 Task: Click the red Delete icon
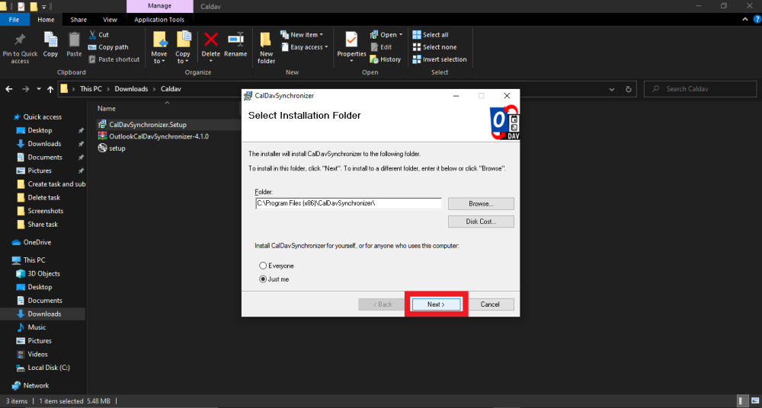coord(211,41)
